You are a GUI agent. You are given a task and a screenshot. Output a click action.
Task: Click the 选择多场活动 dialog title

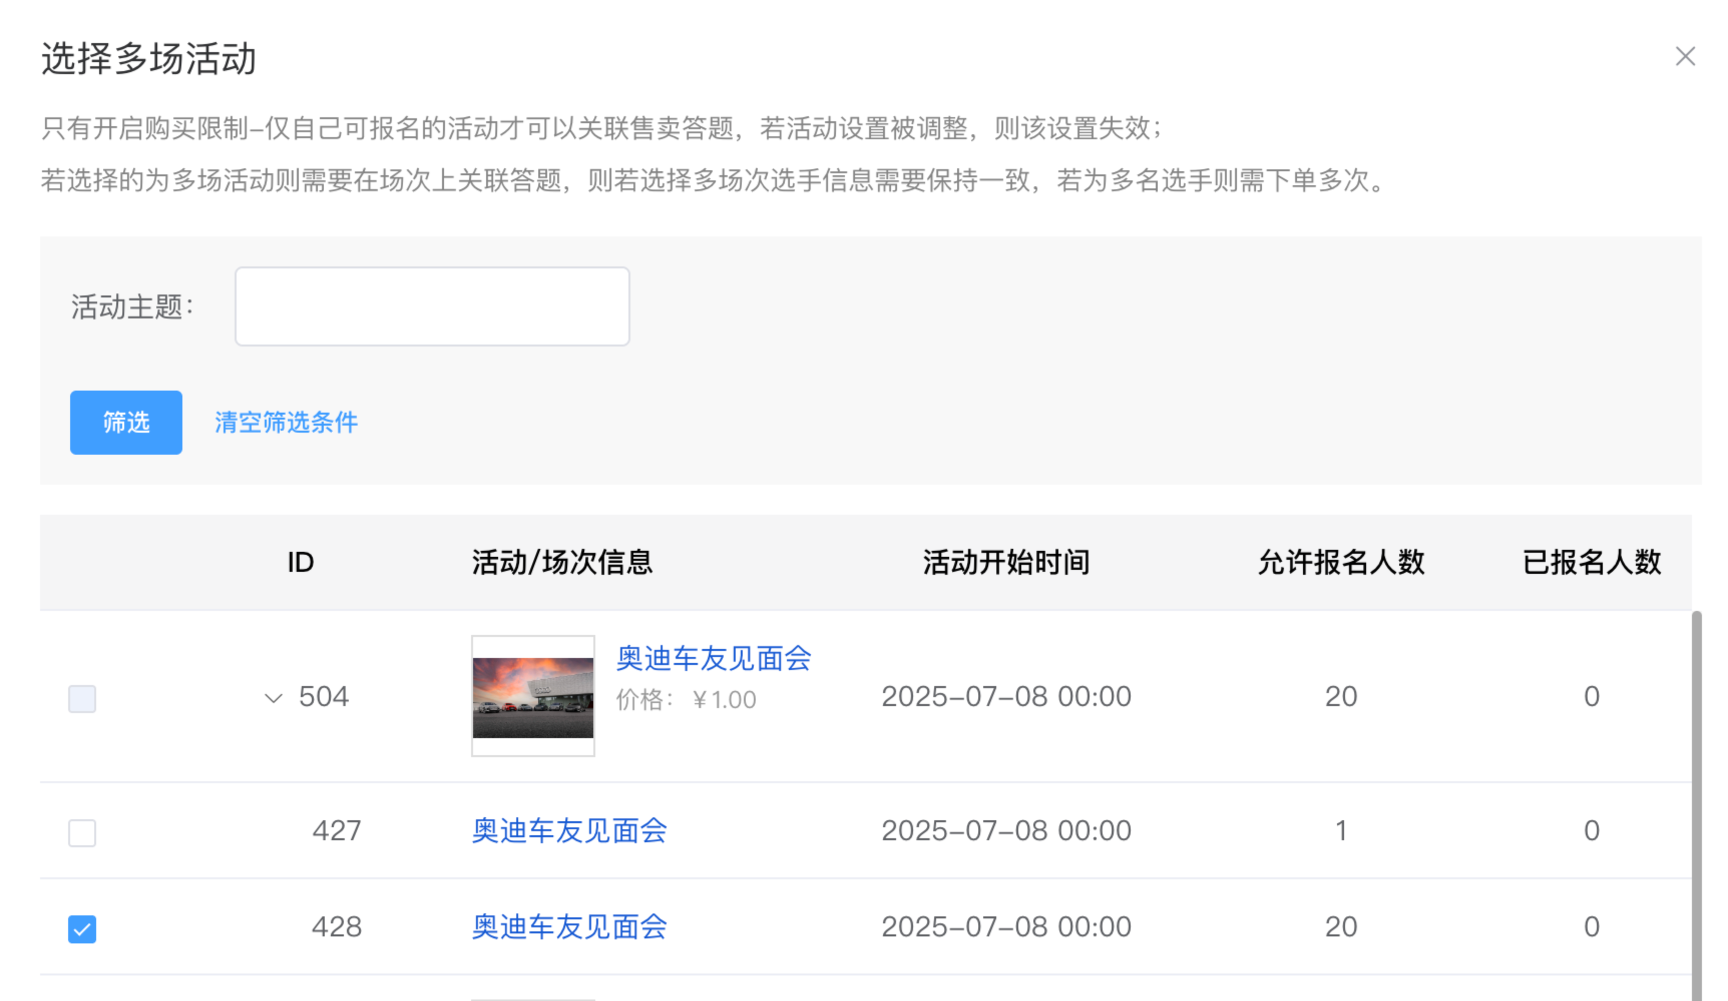(149, 58)
